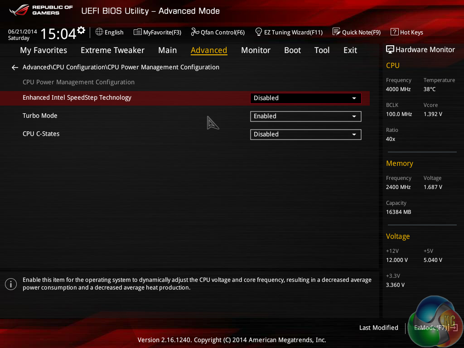Click the Quick Note pencil icon
This screenshot has height=348, width=464.
[x=336, y=32]
